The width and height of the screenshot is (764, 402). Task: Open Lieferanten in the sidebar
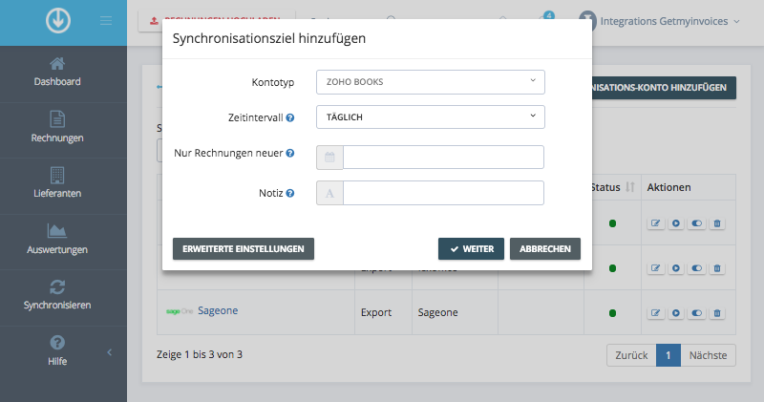(x=57, y=183)
